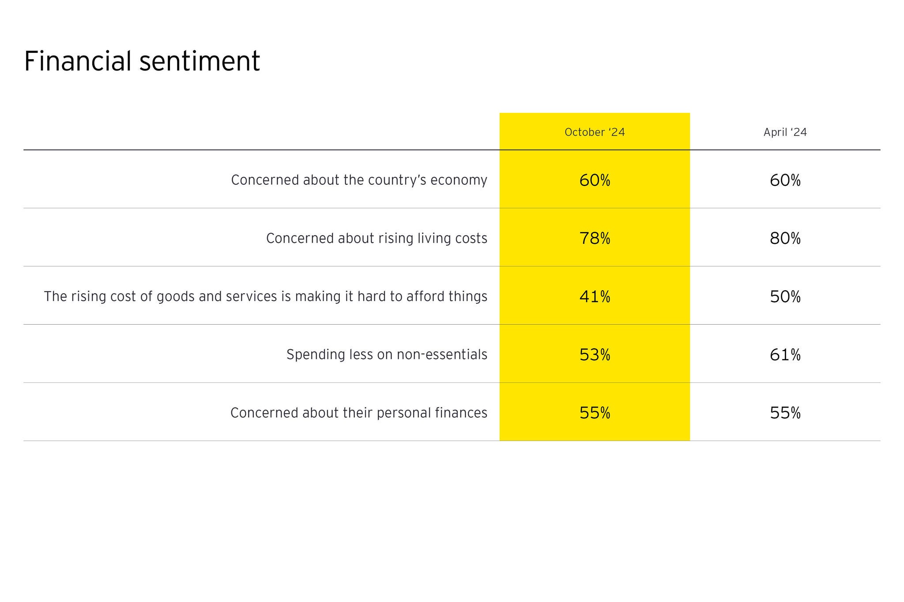This screenshot has height=602, width=904.
Task: Click the Financial sentiment title
Action: [142, 61]
